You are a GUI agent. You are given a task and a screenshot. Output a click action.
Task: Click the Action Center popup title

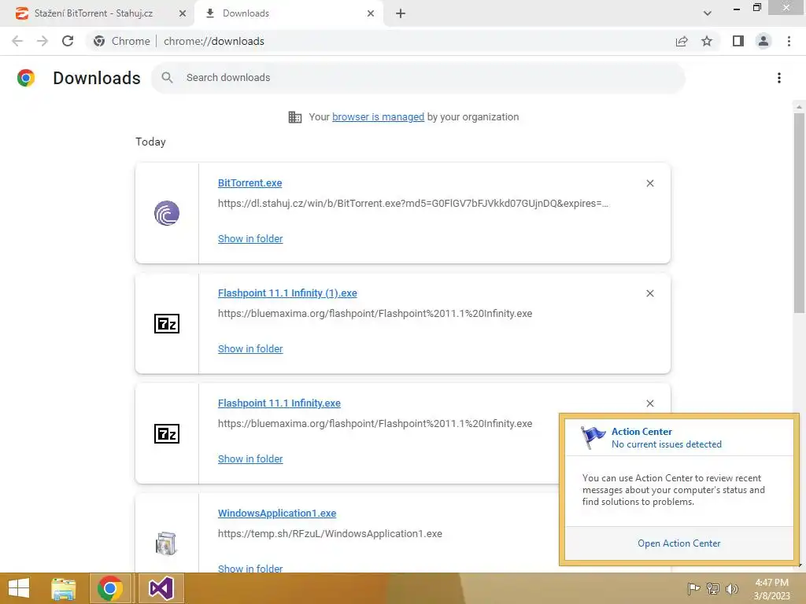coord(641,432)
